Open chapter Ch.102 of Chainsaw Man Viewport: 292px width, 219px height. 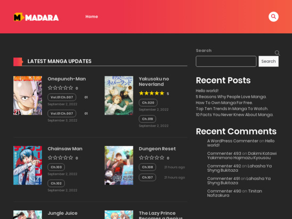[56, 183]
